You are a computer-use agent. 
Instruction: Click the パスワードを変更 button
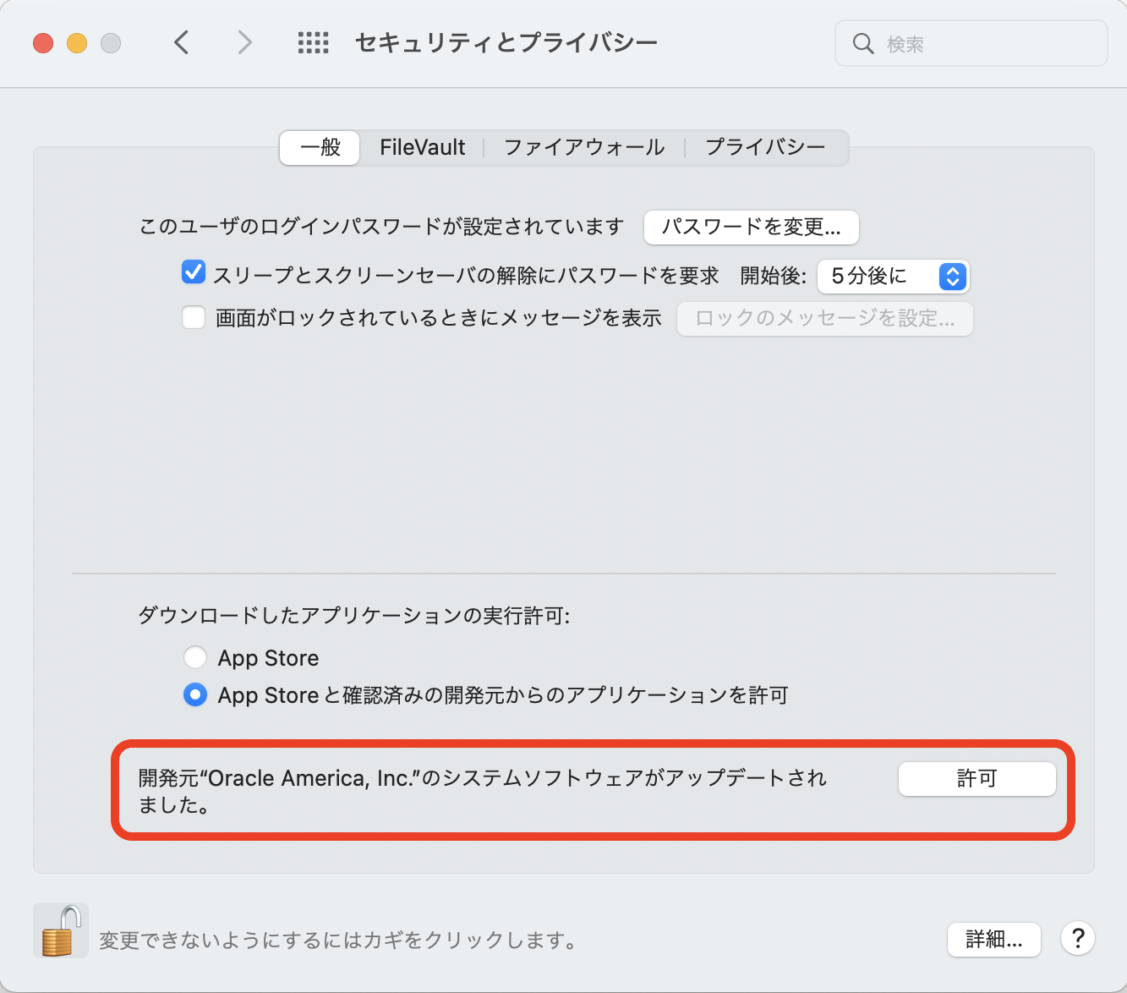click(751, 227)
